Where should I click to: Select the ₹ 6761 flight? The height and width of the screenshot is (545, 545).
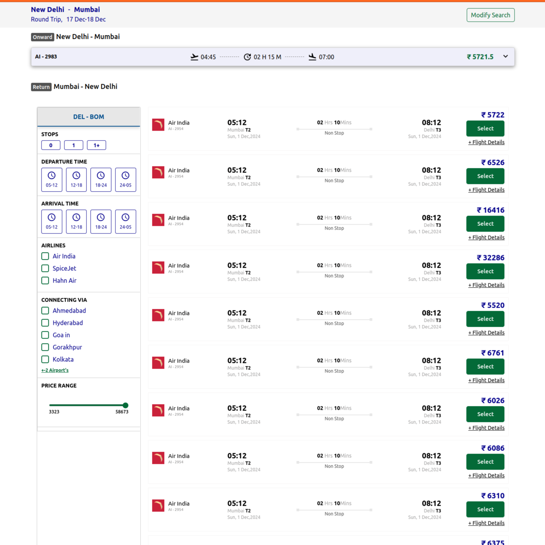coord(485,367)
